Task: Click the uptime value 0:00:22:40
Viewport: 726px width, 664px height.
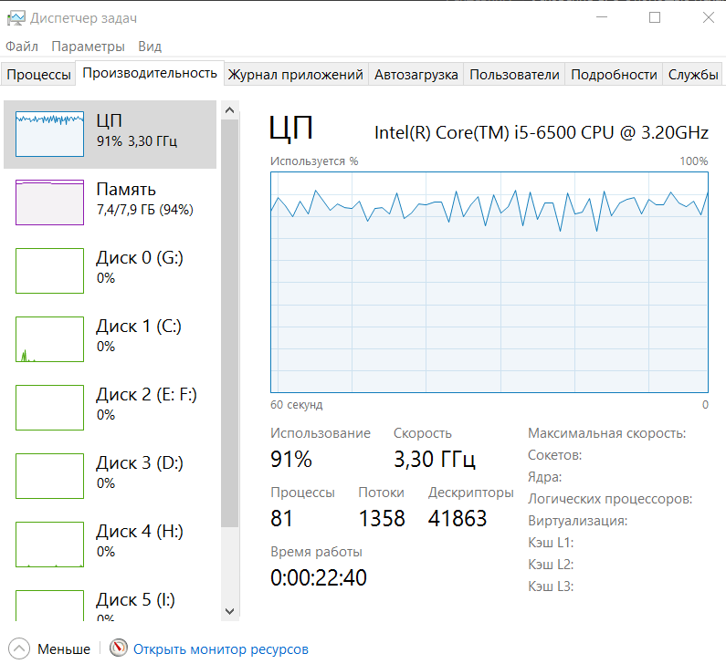Action: [319, 577]
